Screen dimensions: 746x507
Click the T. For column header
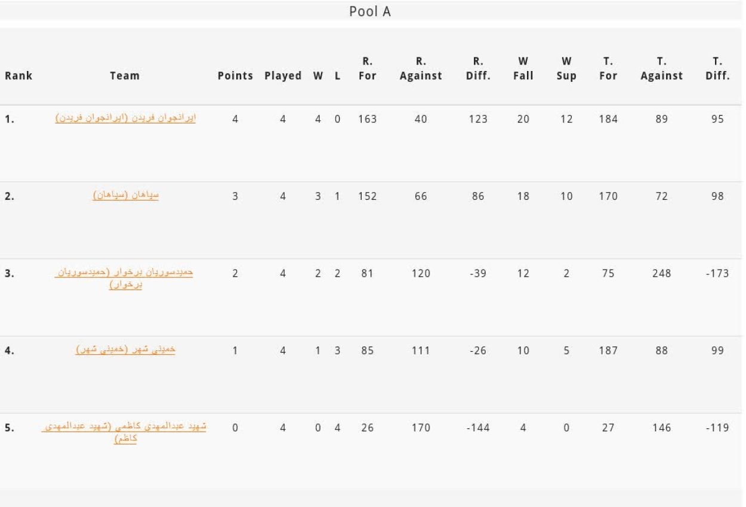[x=608, y=69]
